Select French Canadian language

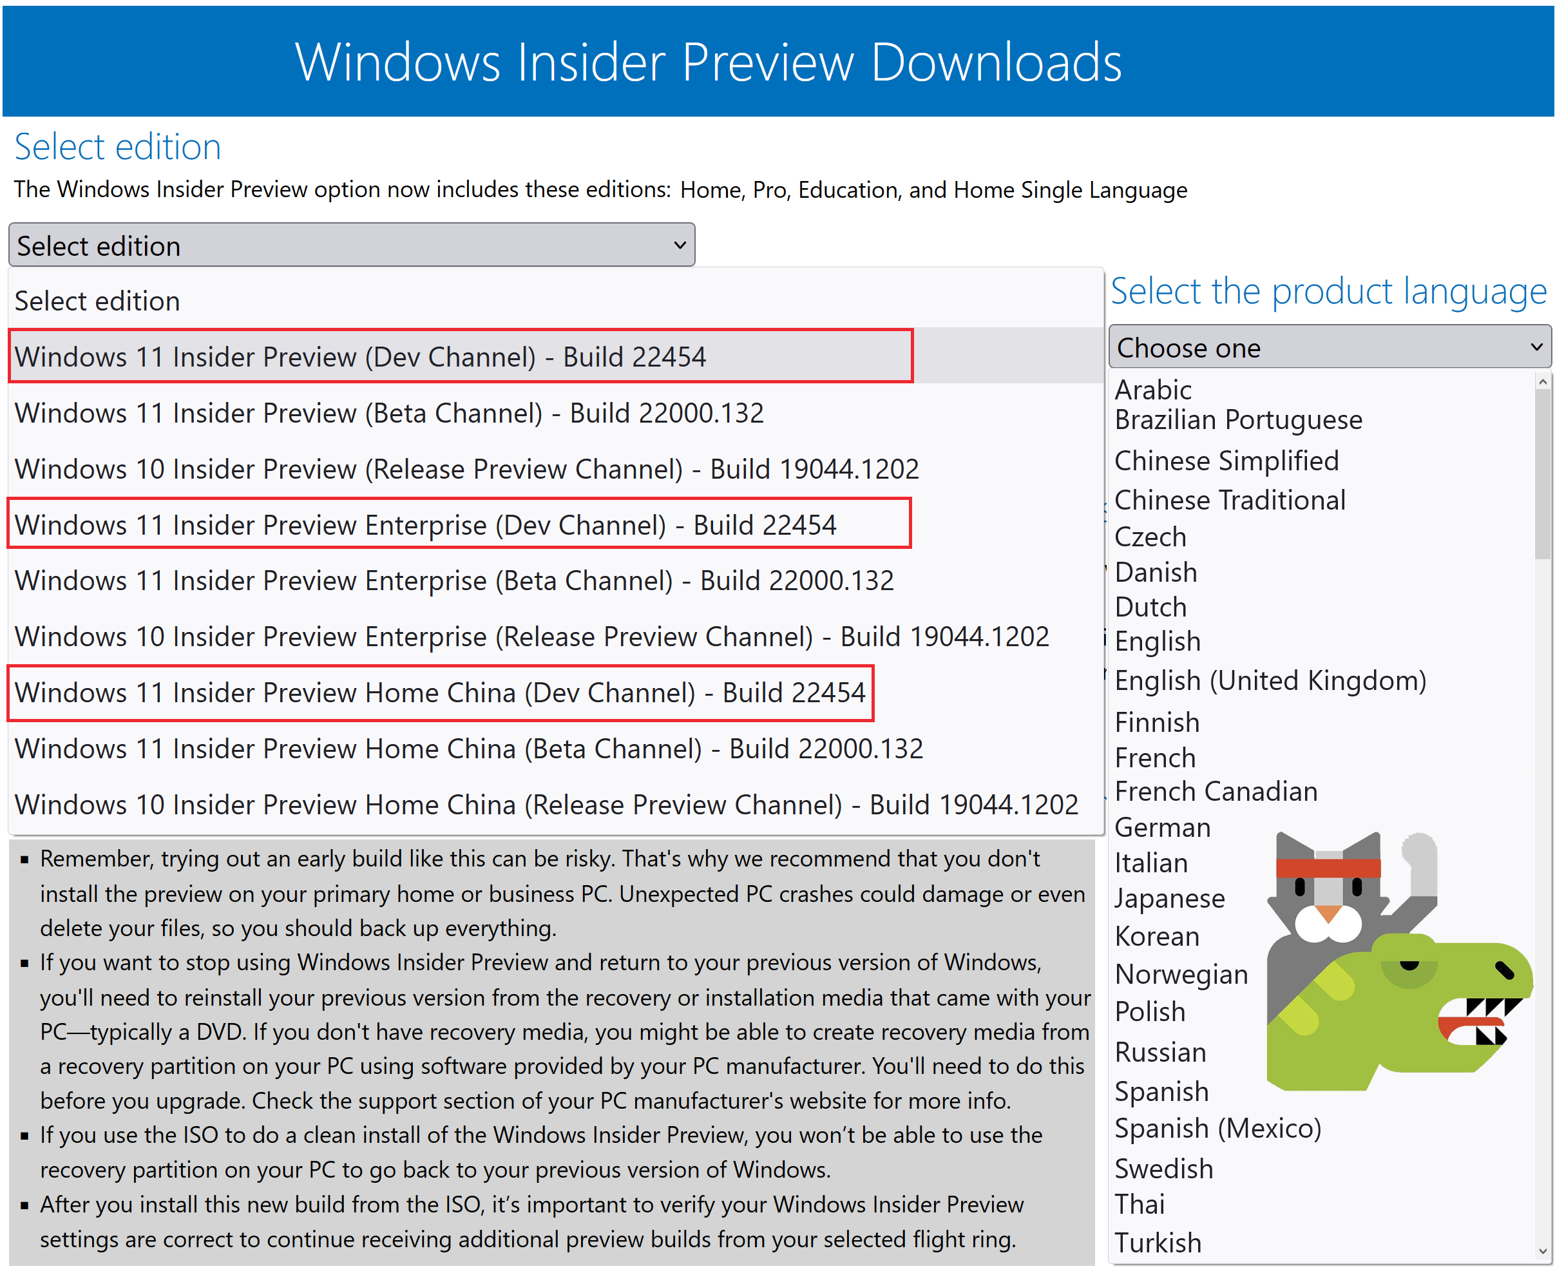click(1216, 791)
